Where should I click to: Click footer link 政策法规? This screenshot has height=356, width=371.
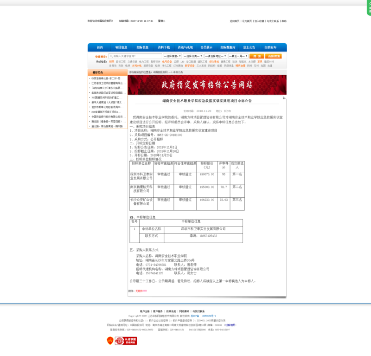coord(171,311)
